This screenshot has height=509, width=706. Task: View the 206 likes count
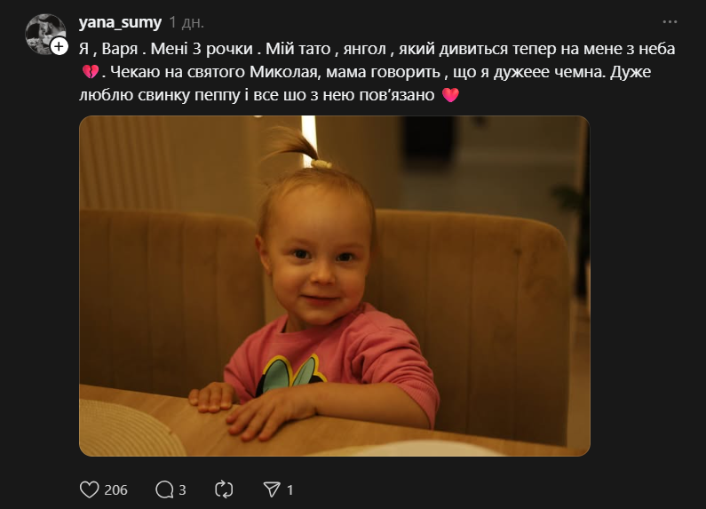(x=116, y=489)
